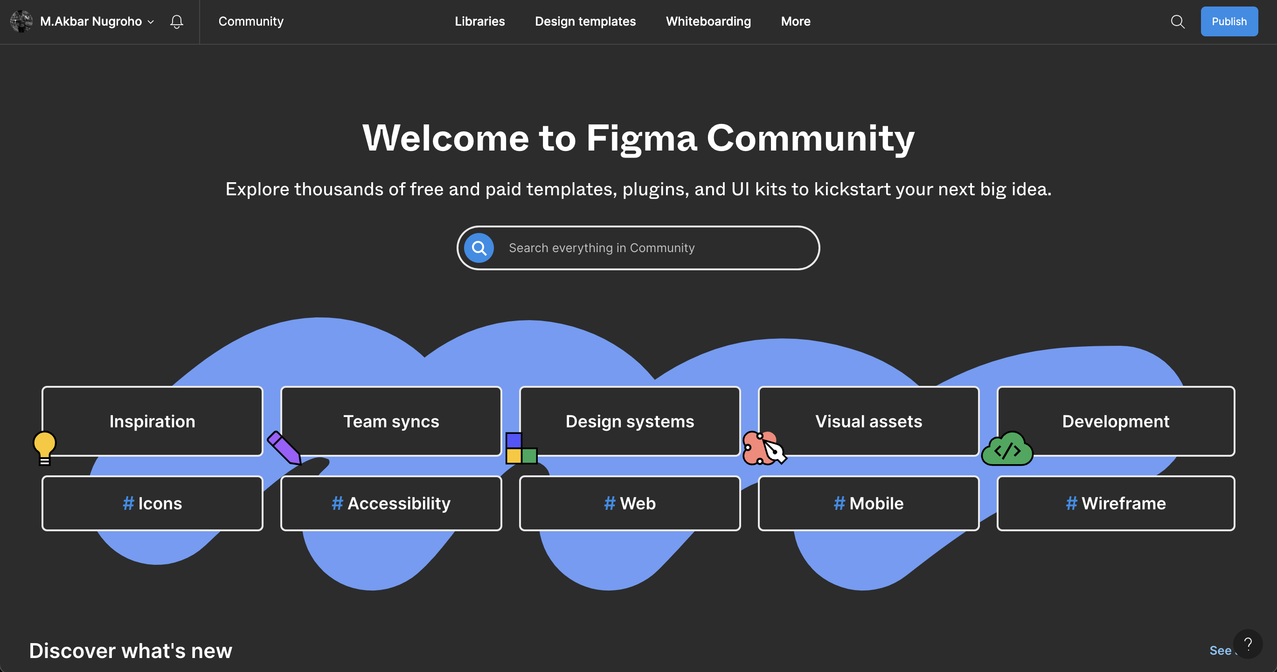Open Libraries from the top navigation
Screen dimensions: 1277x672
coord(479,21)
